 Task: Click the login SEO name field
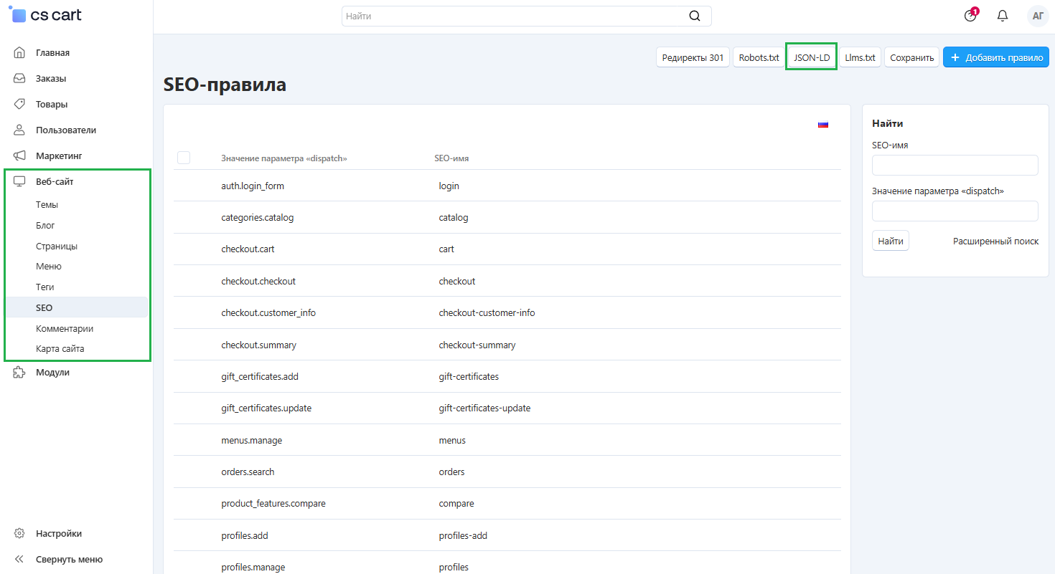(x=449, y=186)
